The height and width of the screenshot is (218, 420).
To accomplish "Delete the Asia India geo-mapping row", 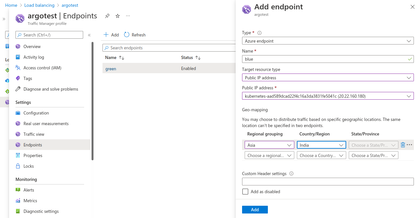I will 403,145.
